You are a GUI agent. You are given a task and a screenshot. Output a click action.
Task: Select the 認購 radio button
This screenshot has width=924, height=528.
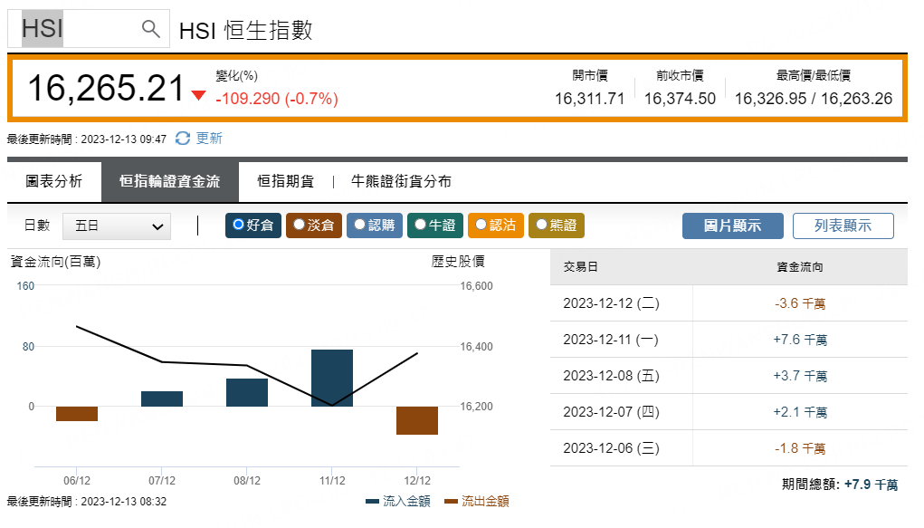coord(359,225)
